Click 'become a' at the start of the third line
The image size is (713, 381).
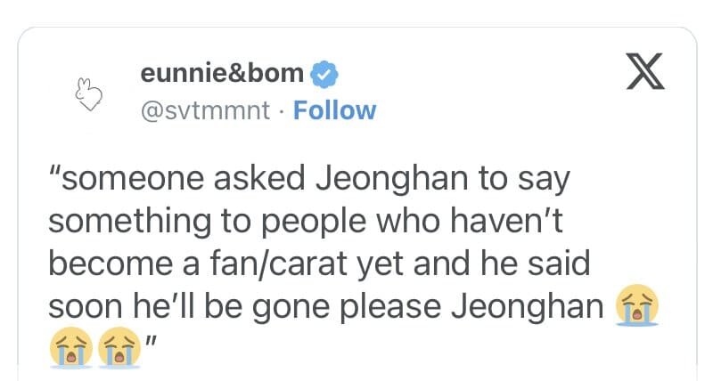111,264
